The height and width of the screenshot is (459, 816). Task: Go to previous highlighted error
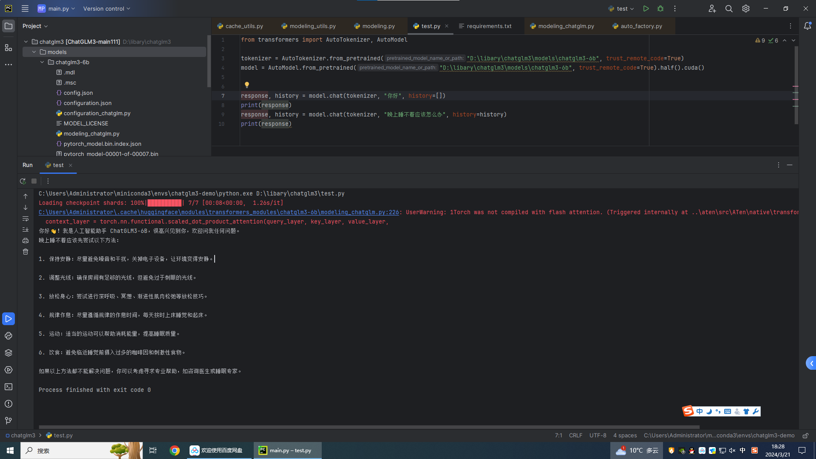[785, 40]
